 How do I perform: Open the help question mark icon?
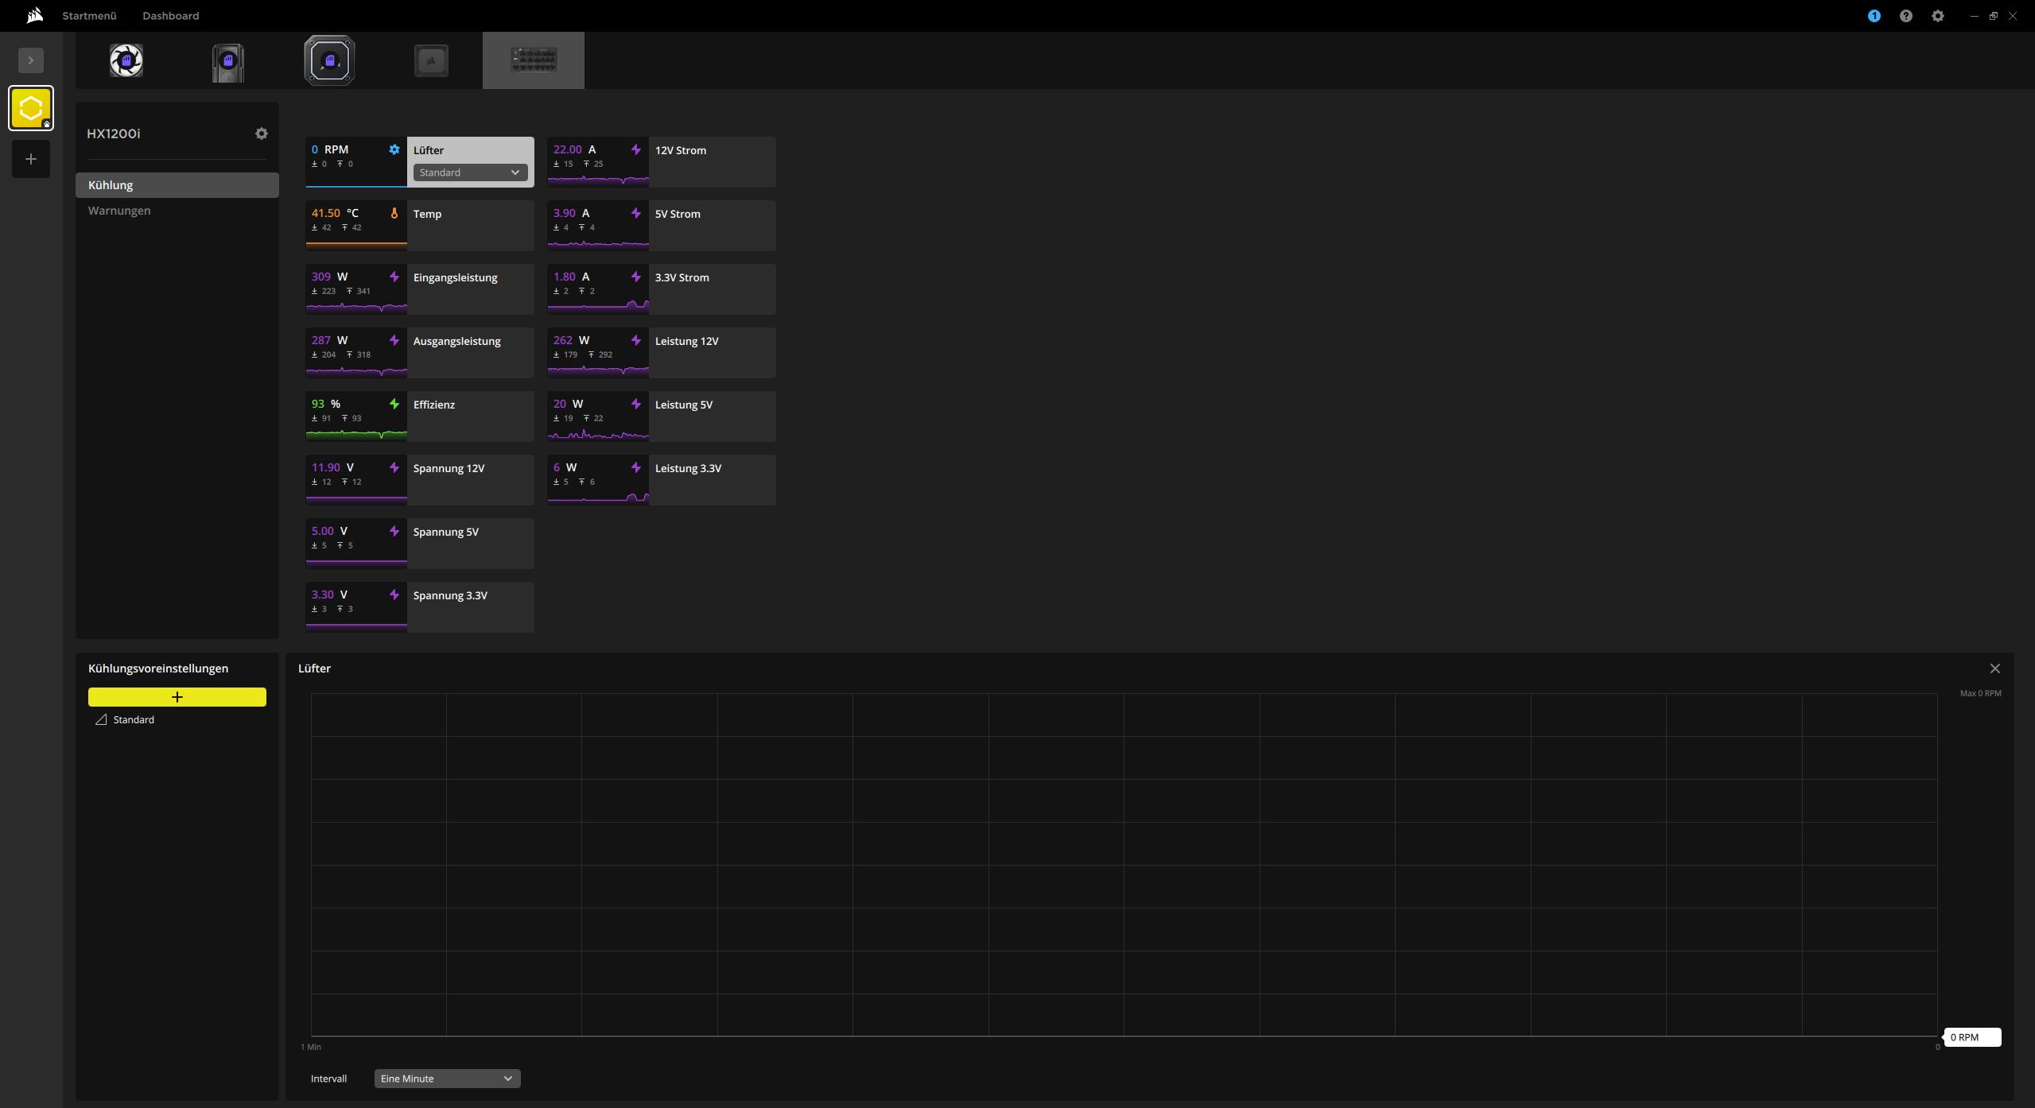(1905, 16)
